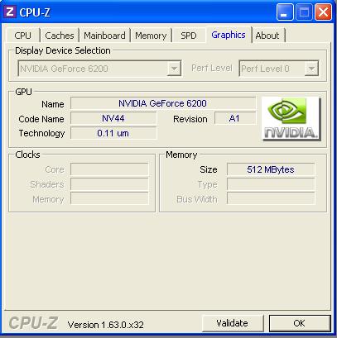
Task: Go to the Mainboard tab
Action: click(x=104, y=36)
